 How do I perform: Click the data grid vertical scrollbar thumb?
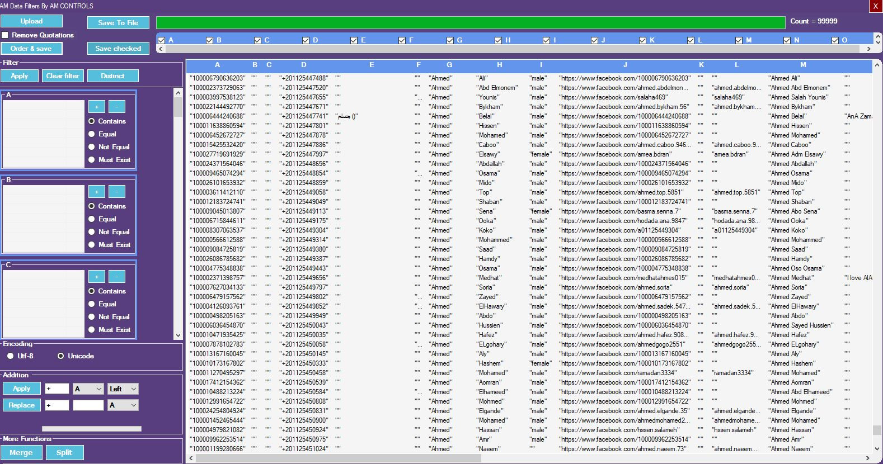(x=877, y=430)
